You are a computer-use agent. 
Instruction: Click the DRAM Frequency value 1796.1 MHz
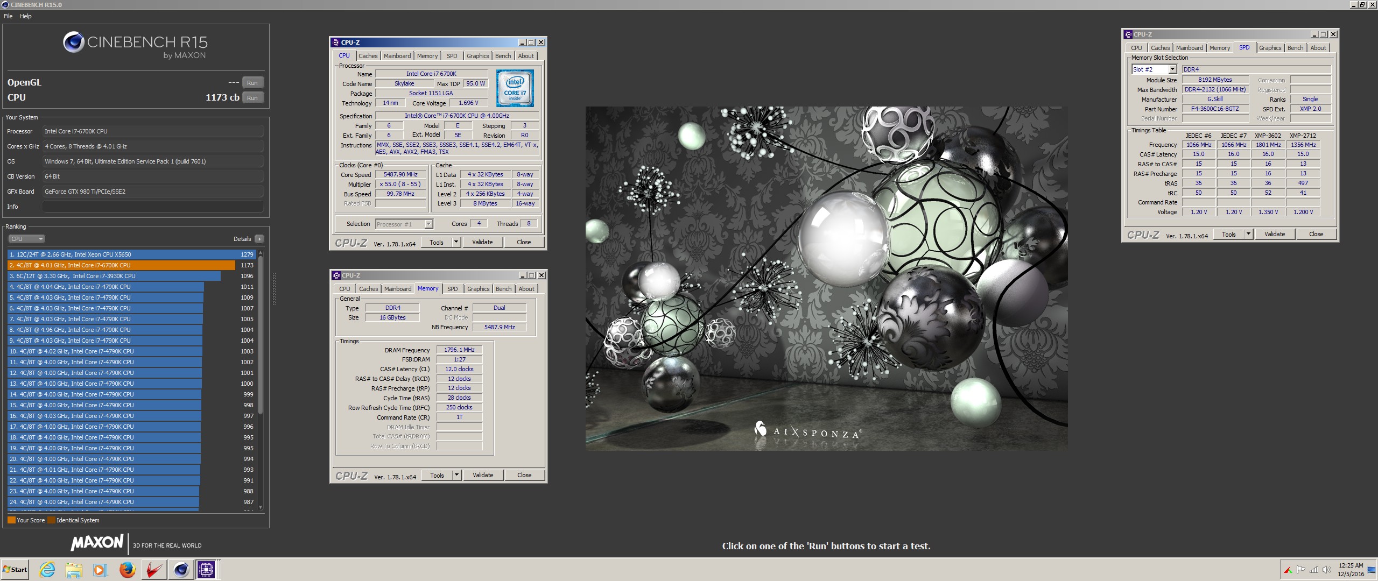(459, 350)
